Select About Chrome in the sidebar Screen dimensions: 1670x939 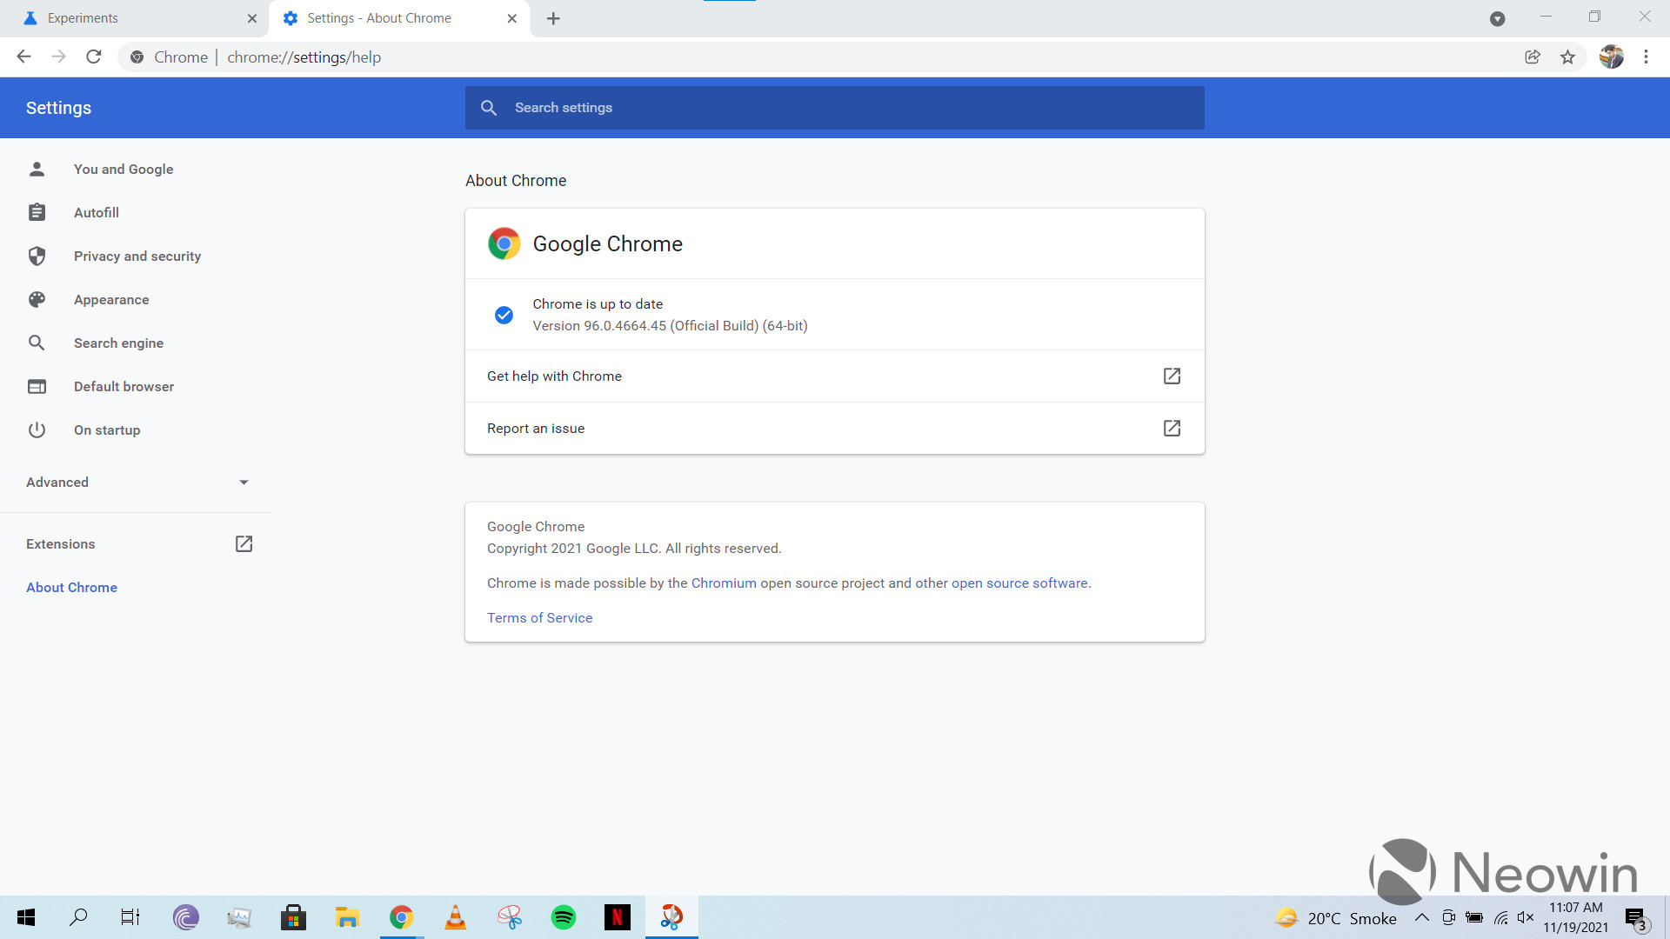(71, 587)
